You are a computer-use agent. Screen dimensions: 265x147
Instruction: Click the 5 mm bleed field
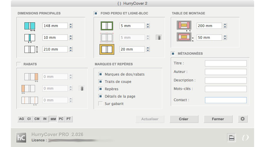pyautogui.click(x=132, y=26)
